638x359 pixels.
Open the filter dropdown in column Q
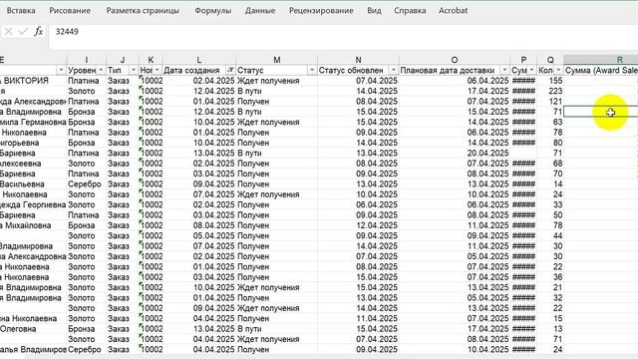tap(558, 71)
